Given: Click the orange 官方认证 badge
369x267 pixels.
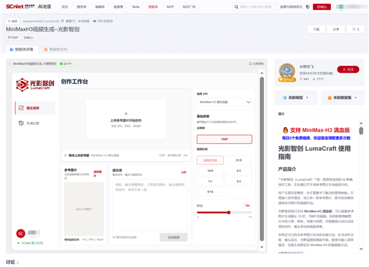Looking at the screenshot, I should pyautogui.click(x=287, y=79).
